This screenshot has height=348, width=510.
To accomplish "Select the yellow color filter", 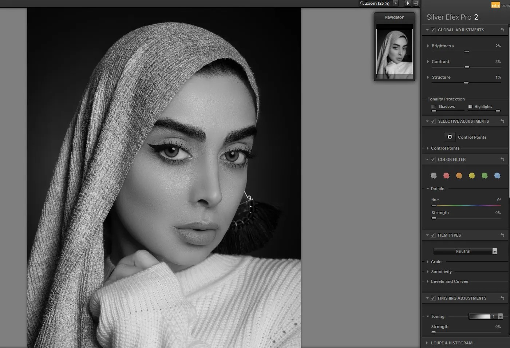I will pos(472,175).
